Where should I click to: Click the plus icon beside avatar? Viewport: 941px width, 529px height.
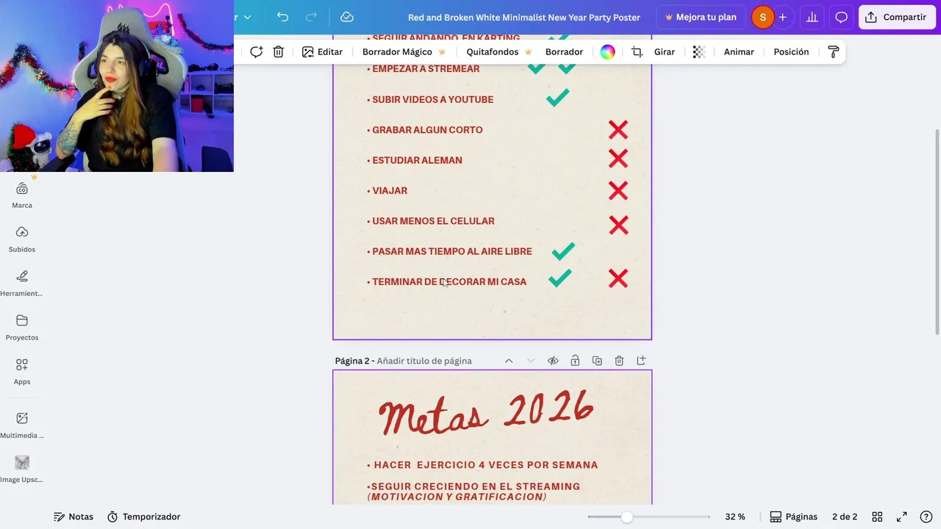click(782, 17)
